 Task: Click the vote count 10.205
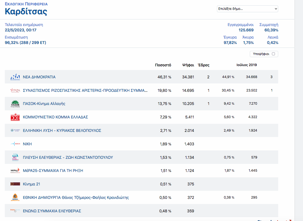(188, 104)
